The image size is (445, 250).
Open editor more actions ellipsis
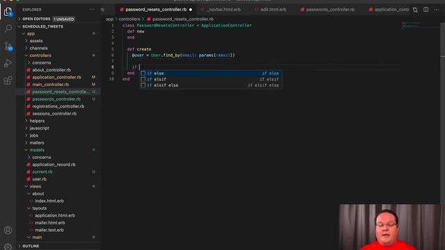(437, 9)
